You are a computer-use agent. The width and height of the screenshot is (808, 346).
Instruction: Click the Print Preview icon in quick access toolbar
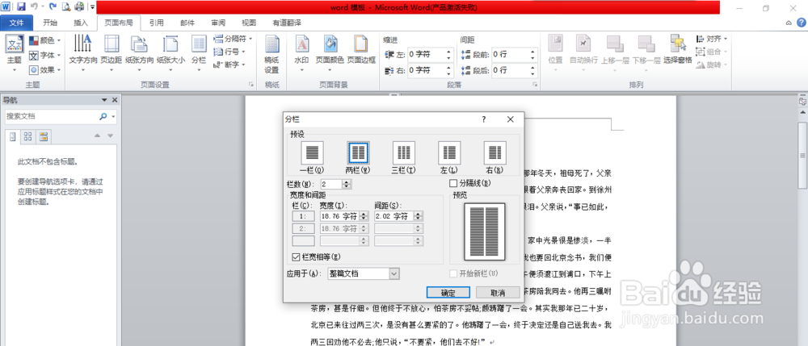coord(66,6)
